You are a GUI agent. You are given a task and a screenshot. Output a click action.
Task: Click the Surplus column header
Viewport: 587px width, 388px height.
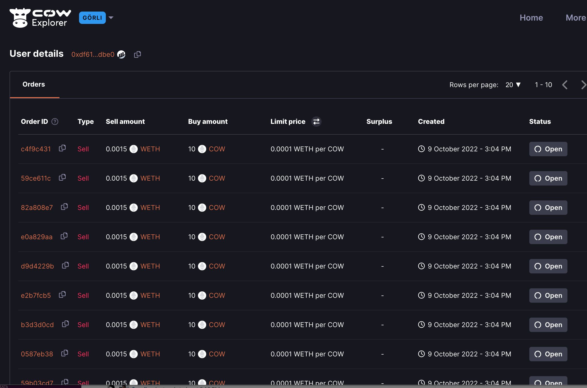(379, 122)
